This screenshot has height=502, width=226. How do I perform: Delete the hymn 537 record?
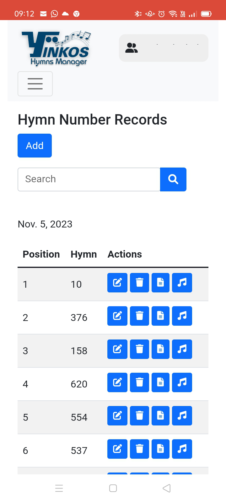pyautogui.click(x=139, y=449)
